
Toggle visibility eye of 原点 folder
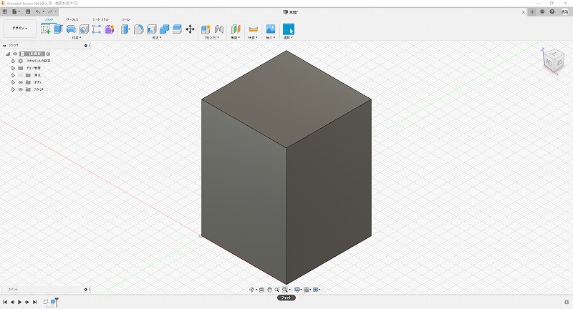[x=20, y=75]
